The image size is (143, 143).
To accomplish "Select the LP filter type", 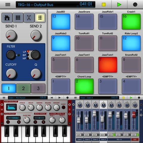I will (x=28, y=52).
